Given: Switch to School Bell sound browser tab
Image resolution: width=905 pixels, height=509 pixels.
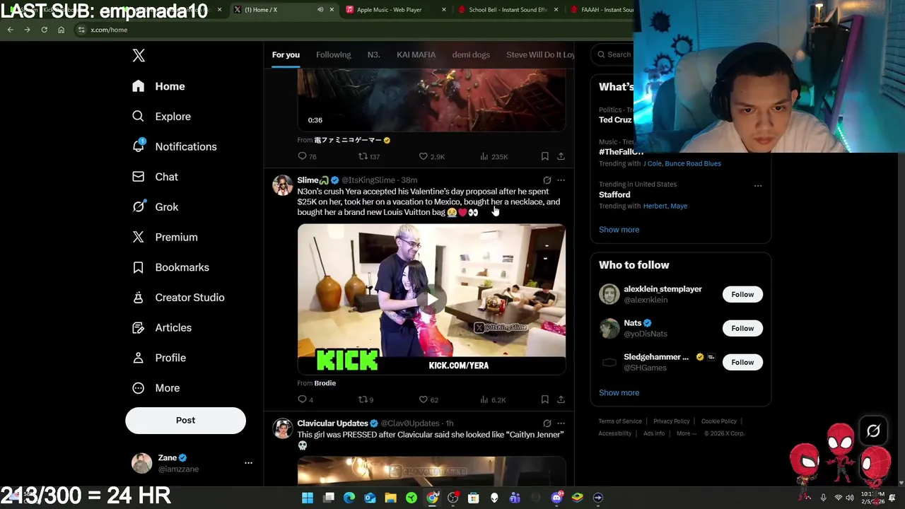Looking at the screenshot, I should (x=508, y=10).
